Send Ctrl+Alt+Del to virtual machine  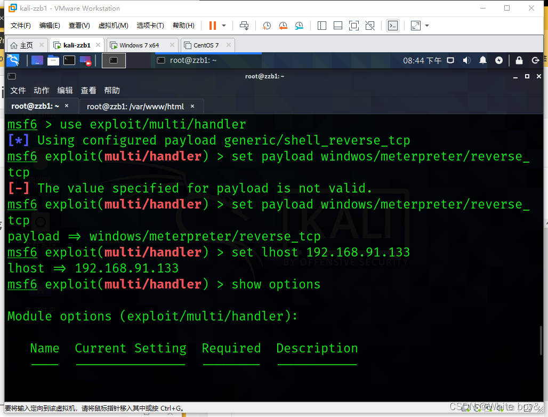coord(244,26)
